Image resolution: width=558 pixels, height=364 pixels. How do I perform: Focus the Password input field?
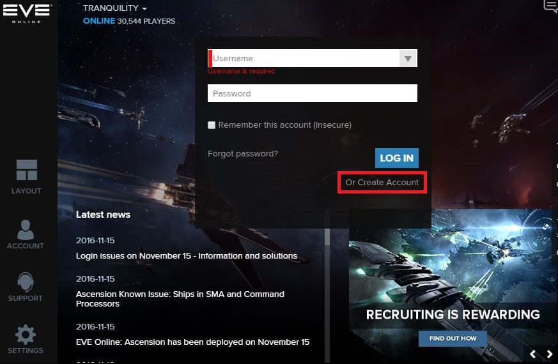tap(313, 93)
